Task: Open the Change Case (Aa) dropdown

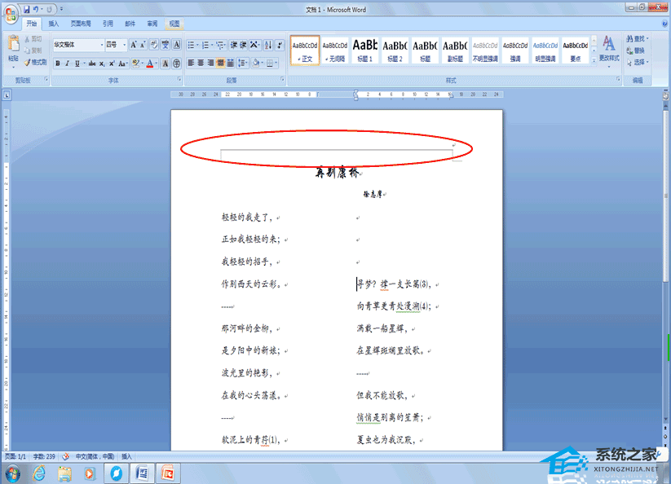Action: pos(123,64)
